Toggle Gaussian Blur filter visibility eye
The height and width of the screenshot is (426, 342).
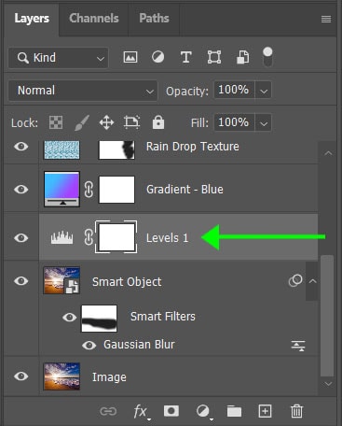(x=89, y=345)
